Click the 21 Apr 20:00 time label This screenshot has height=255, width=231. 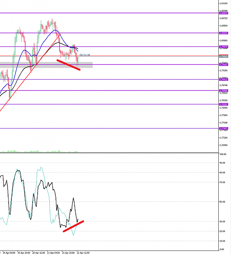(68, 253)
